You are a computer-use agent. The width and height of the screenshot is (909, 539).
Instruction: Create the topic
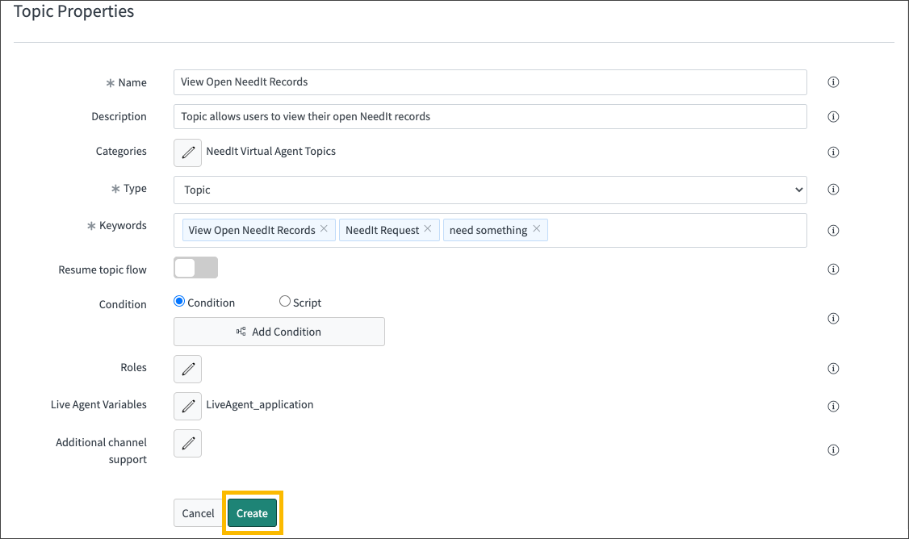[252, 512]
